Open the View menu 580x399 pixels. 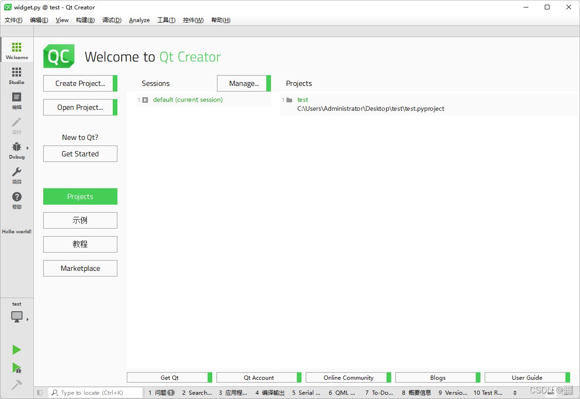pos(62,20)
